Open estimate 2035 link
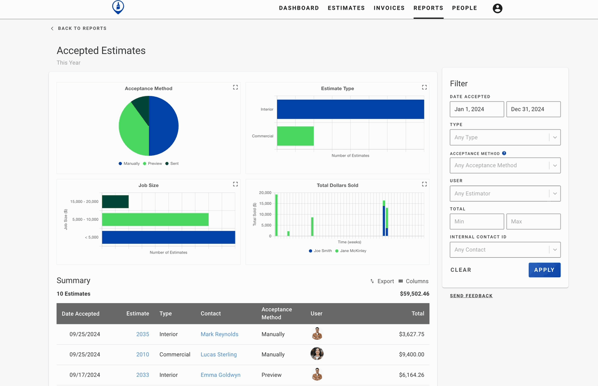Screen dimensions: 598x386 tap(143, 334)
